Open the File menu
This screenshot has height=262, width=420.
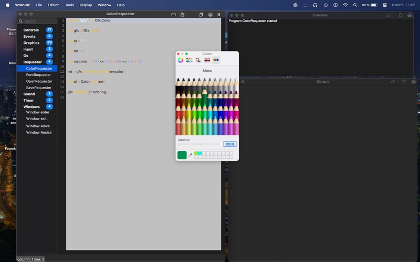(x=39, y=5)
